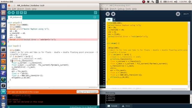Open system gear menu in top panel
This screenshot has height=108, width=192.
(190, 1)
